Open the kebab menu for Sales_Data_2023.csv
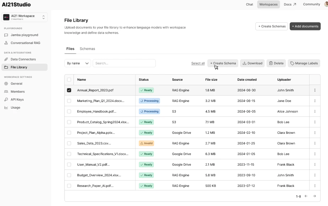This screenshot has height=206, width=328. [315, 143]
